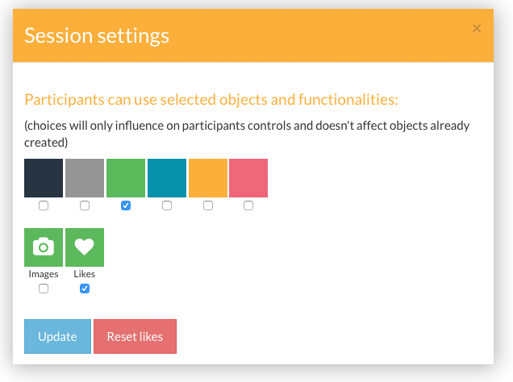Screen dimensions: 513x382
Task: Click the heart Likes icon tile
Action: [x=85, y=247]
